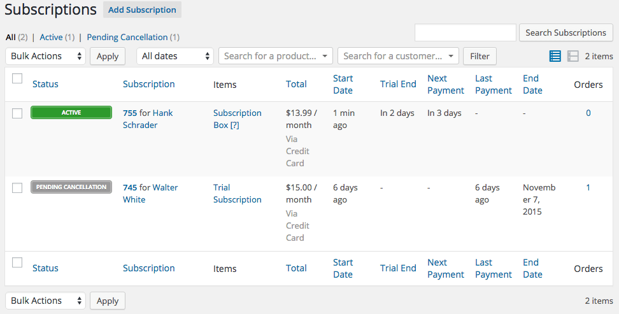
Task: Open the bottom Bulk Actions dropdown
Action: (x=45, y=301)
